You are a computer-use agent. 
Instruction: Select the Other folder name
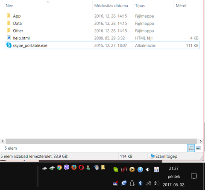point(18,31)
